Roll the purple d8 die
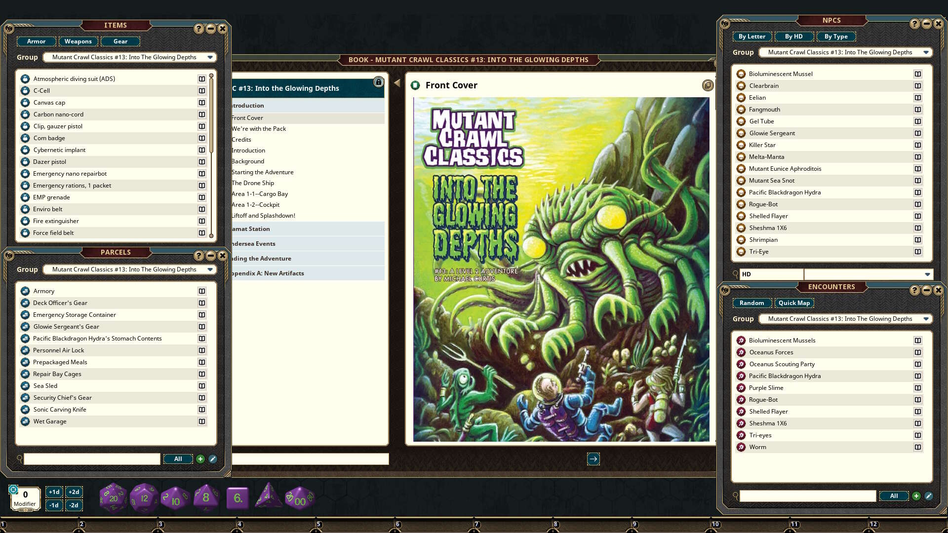This screenshot has width=948, height=533. coord(205,497)
